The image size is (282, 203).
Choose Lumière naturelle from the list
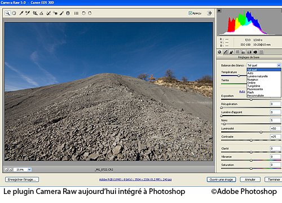tap(258, 76)
